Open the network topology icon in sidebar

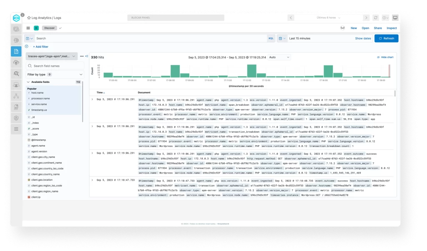[16, 96]
